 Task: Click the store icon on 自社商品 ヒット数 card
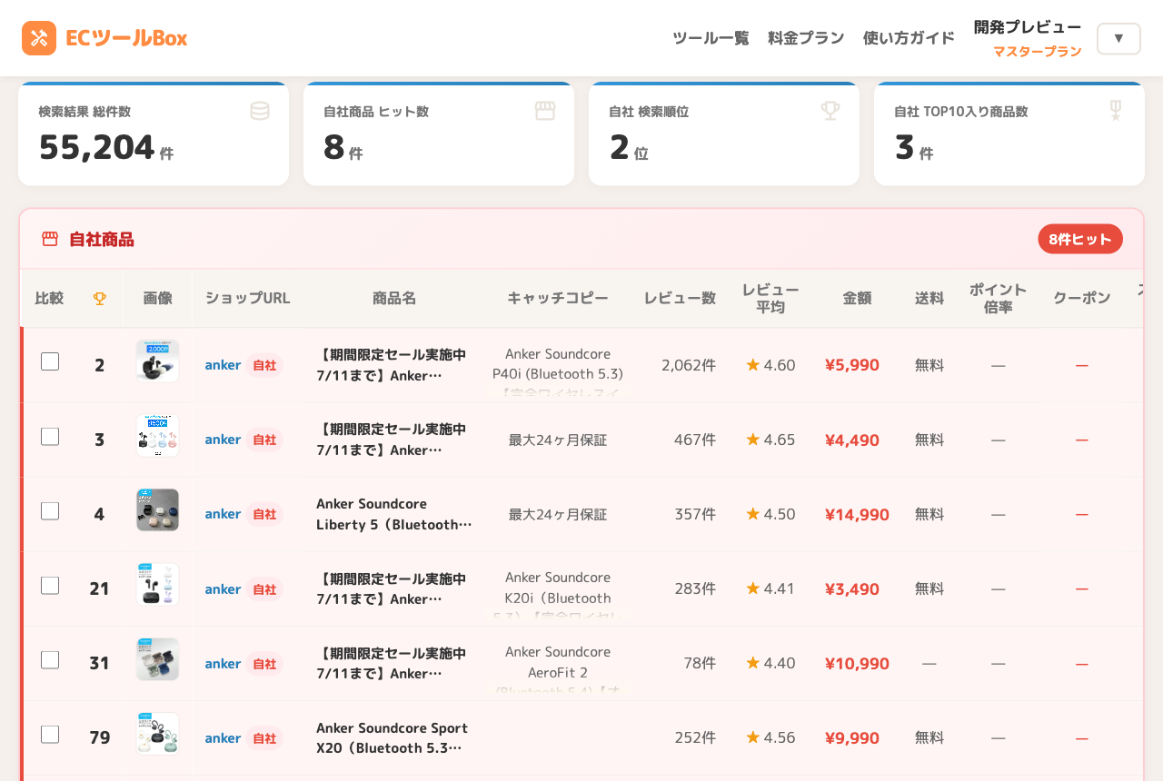(545, 111)
